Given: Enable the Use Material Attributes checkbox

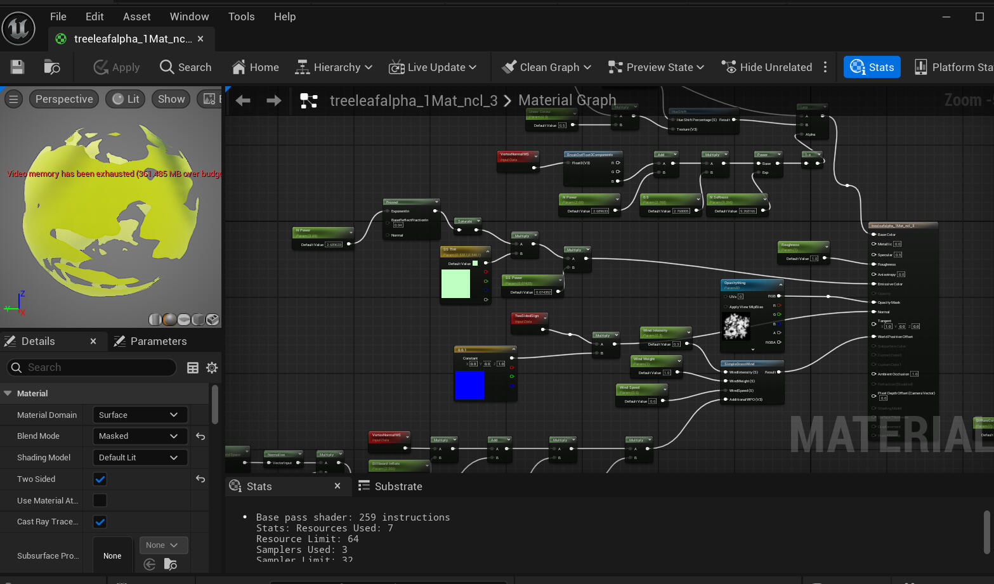Looking at the screenshot, I should [100, 501].
